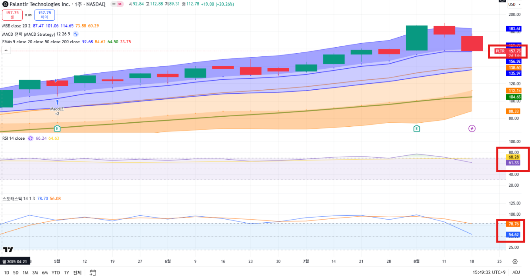This screenshot has height=276, width=530.
Task: Click the NASDAQ exchange label
Action: (x=96, y=4)
